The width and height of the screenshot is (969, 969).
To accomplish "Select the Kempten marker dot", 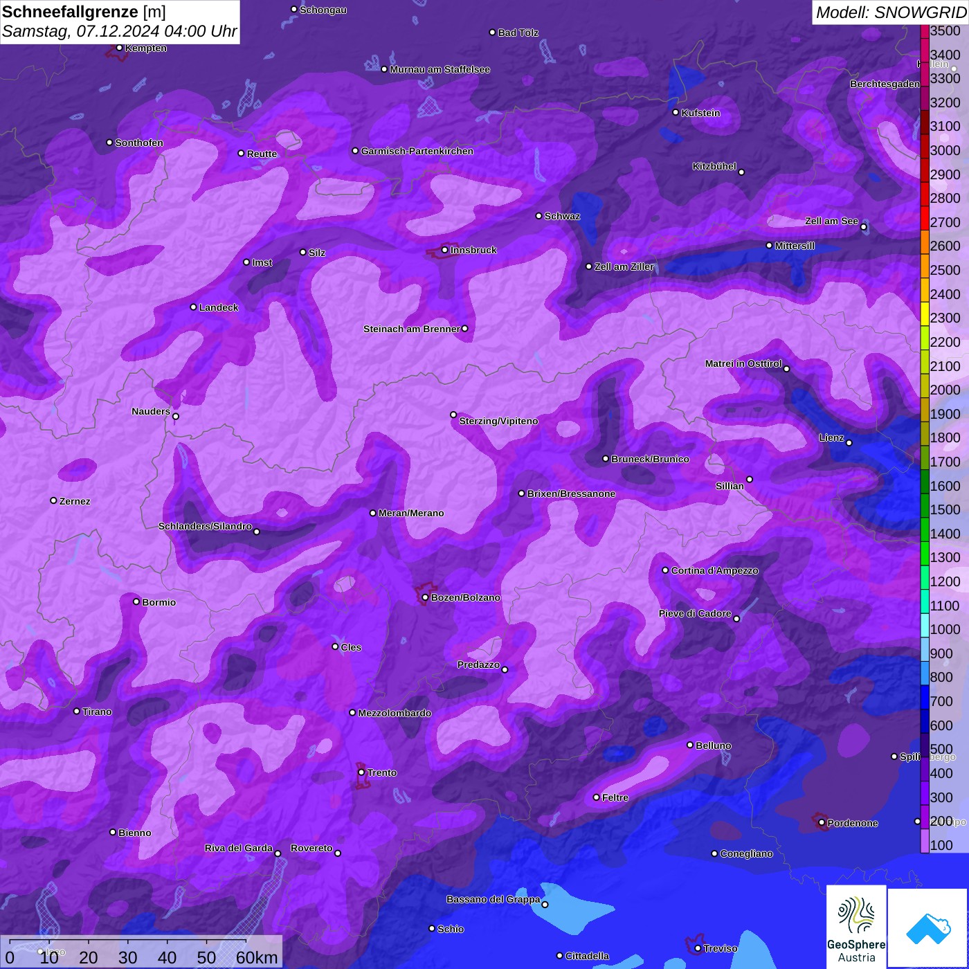I will tap(119, 48).
